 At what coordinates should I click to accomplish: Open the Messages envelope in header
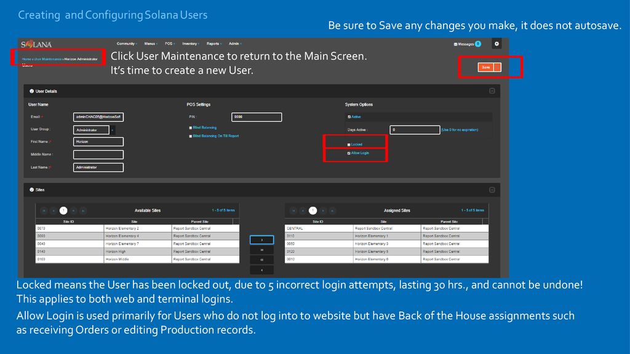coord(456,44)
